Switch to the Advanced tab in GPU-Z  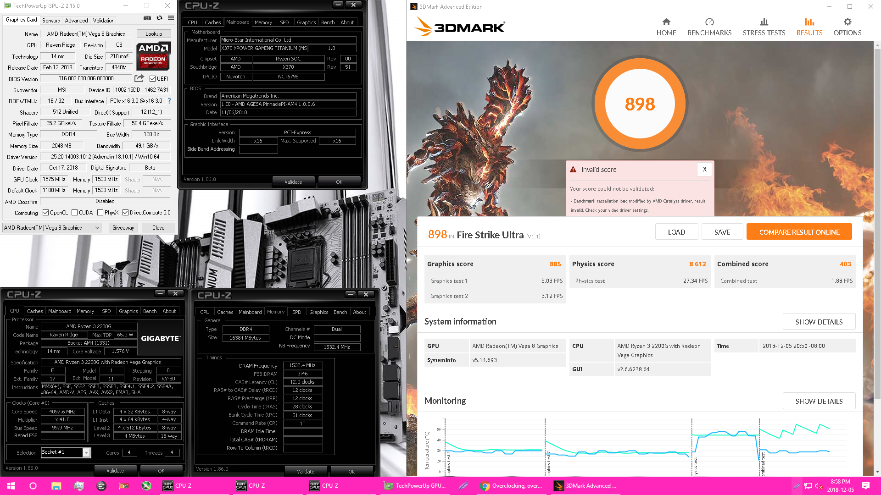click(x=76, y=21)
